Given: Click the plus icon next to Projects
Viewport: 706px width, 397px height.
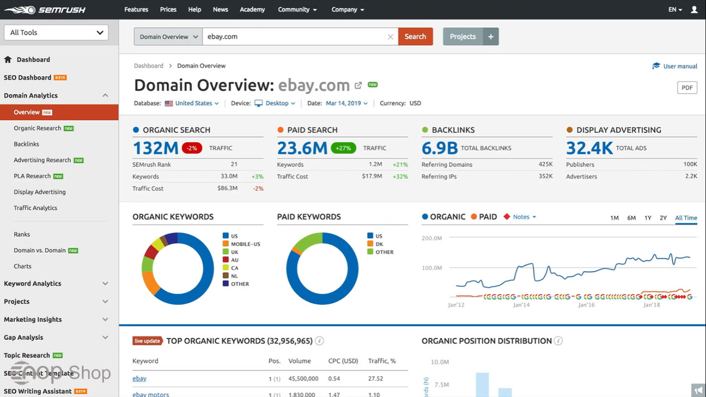Looking at the screenshot, I should pos(490,36).
